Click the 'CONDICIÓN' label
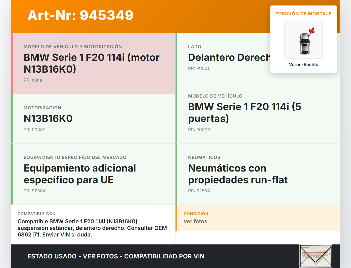Screen dimensions: 351x268 tap(196, 214)
